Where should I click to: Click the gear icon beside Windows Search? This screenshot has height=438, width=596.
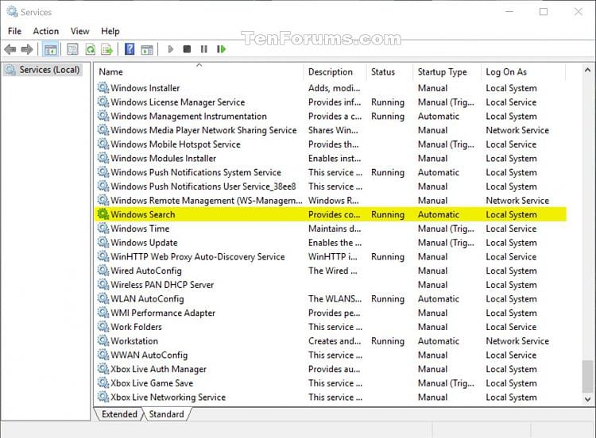[x=103, y=214]
